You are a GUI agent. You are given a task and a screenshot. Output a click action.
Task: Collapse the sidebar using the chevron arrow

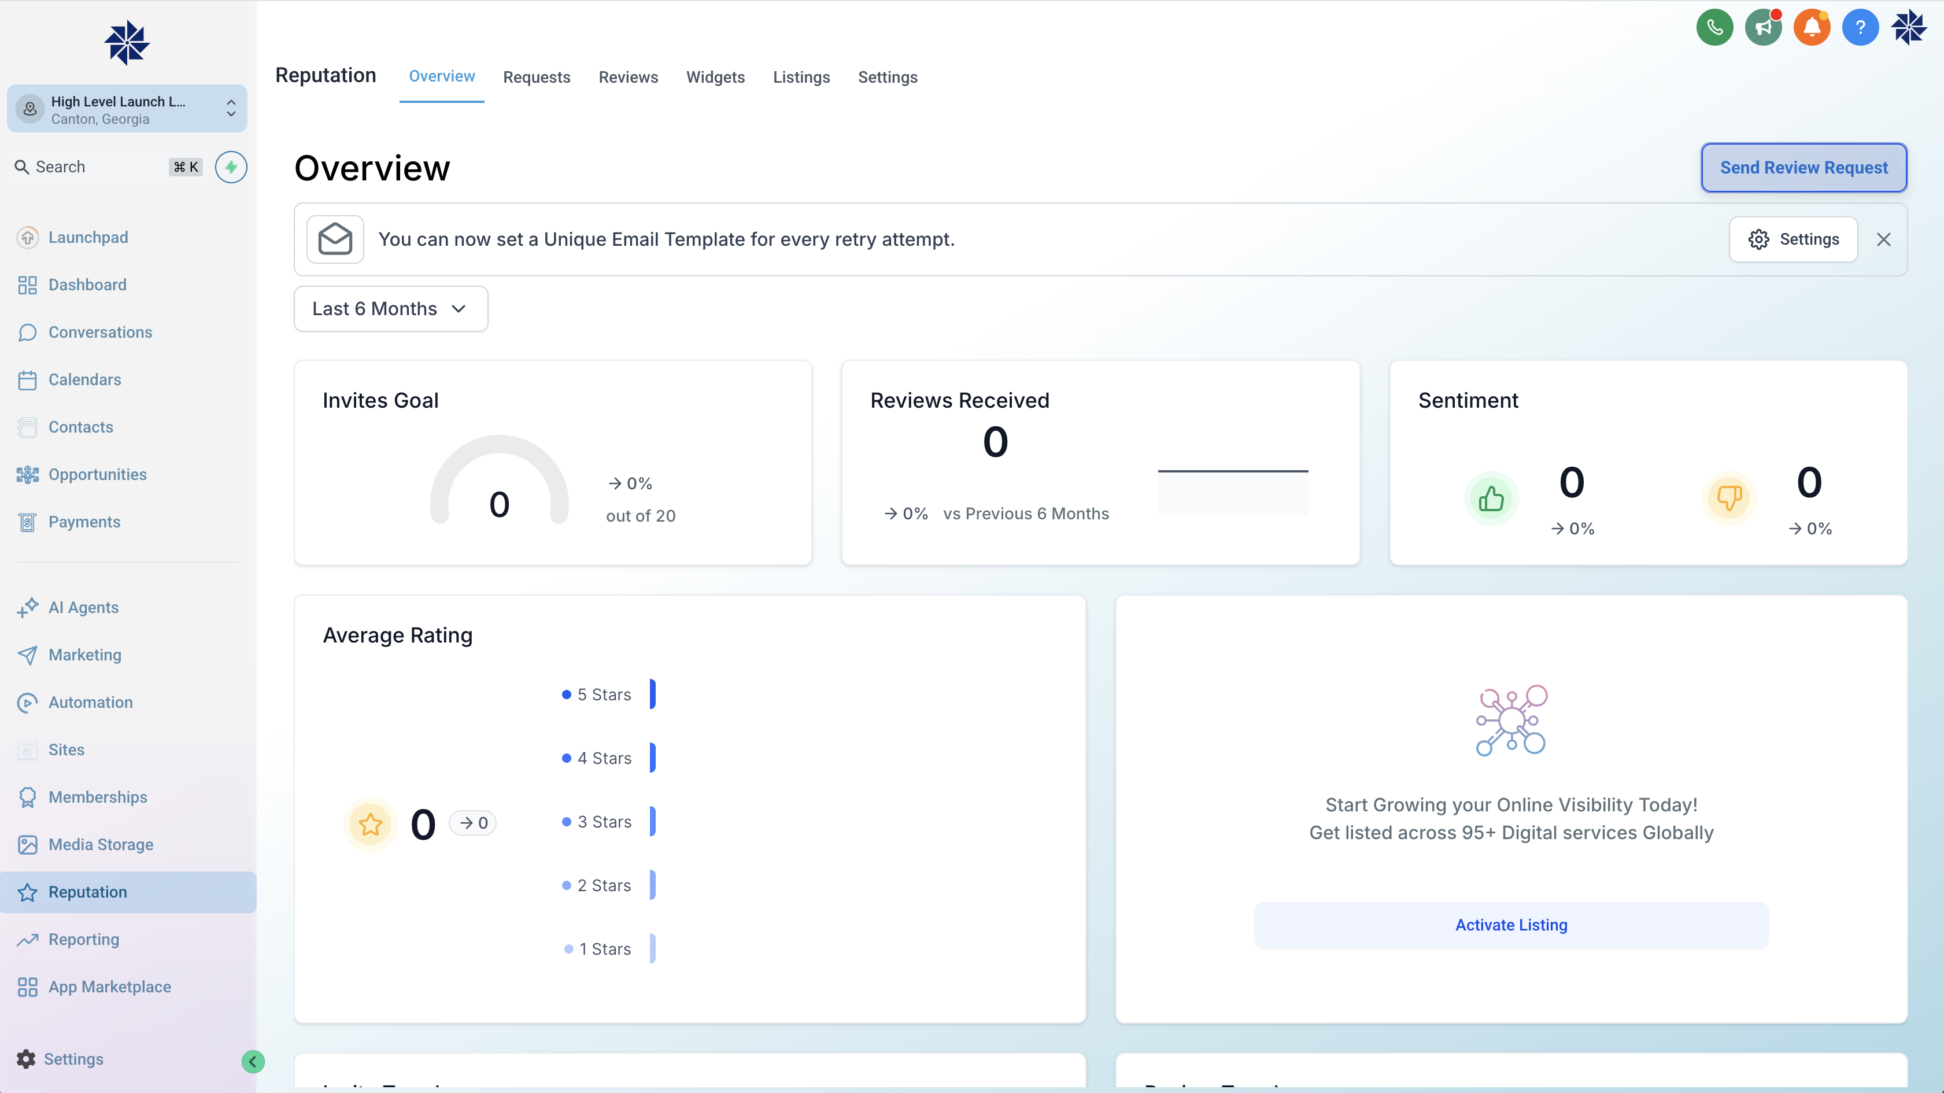[253, 1061]
